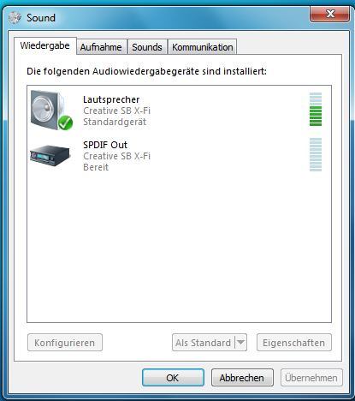The image size is (355, 401).
Task: Switch to the Kommunikation tab
Action: click(x=203, y=47)
